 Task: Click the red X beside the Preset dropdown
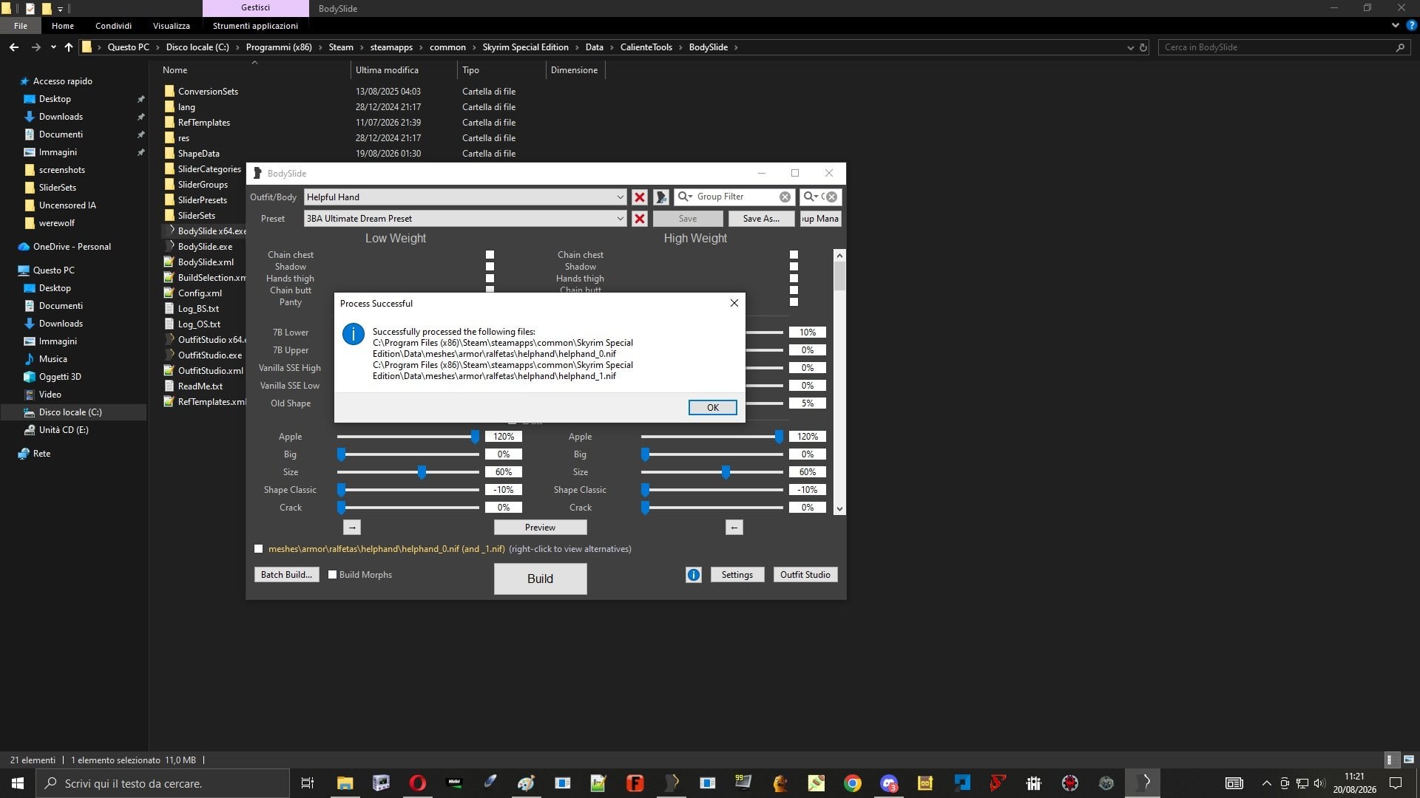pyautogui.click(x=640, y=219)
